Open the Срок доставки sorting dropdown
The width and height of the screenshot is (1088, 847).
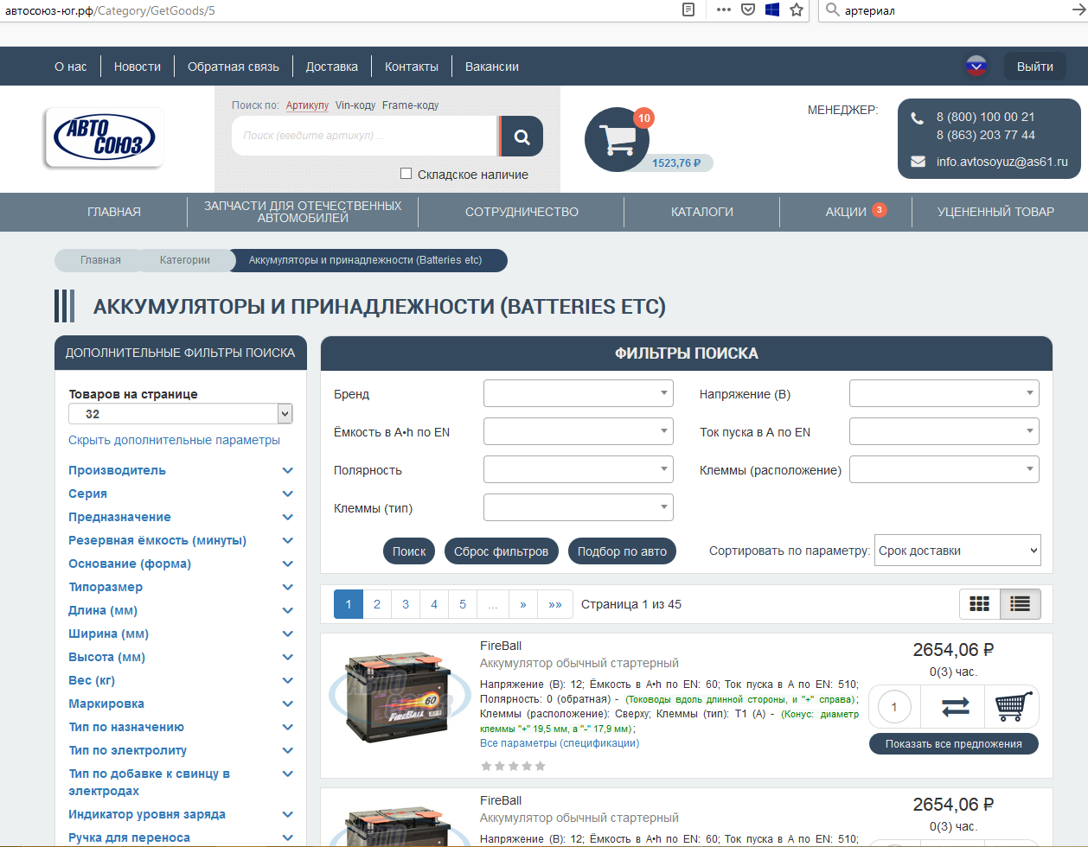[x=957, y=551]
